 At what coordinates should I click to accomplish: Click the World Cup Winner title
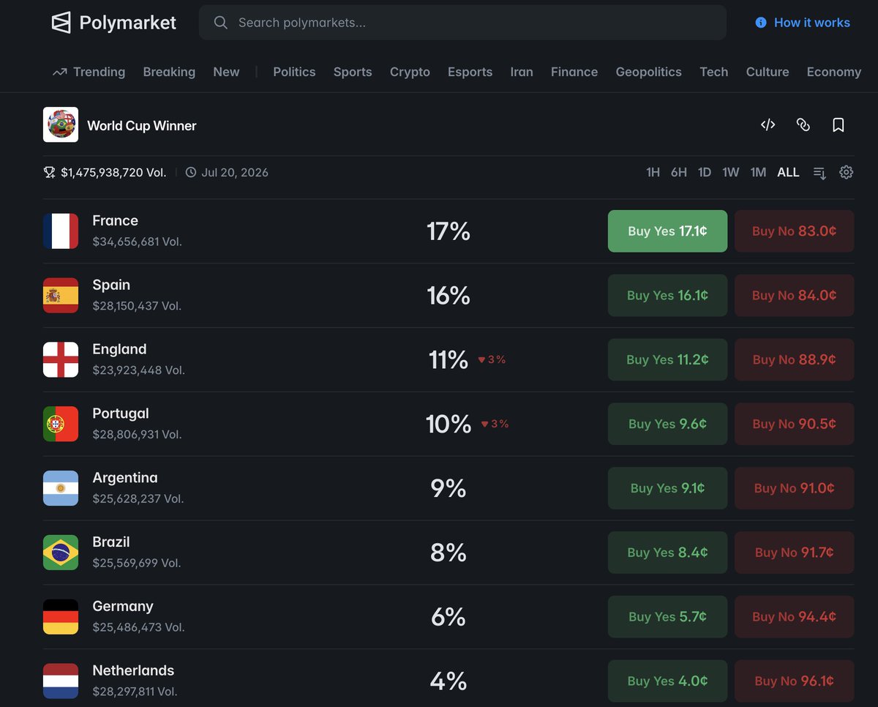(x=142, y=126)
